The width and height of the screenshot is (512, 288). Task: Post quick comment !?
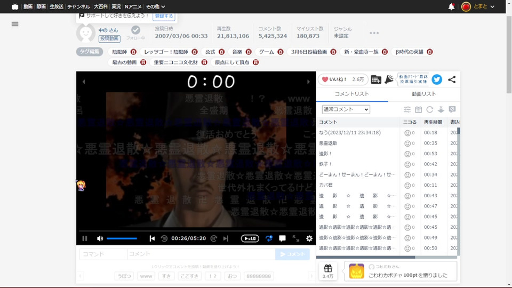click(213, 276)
